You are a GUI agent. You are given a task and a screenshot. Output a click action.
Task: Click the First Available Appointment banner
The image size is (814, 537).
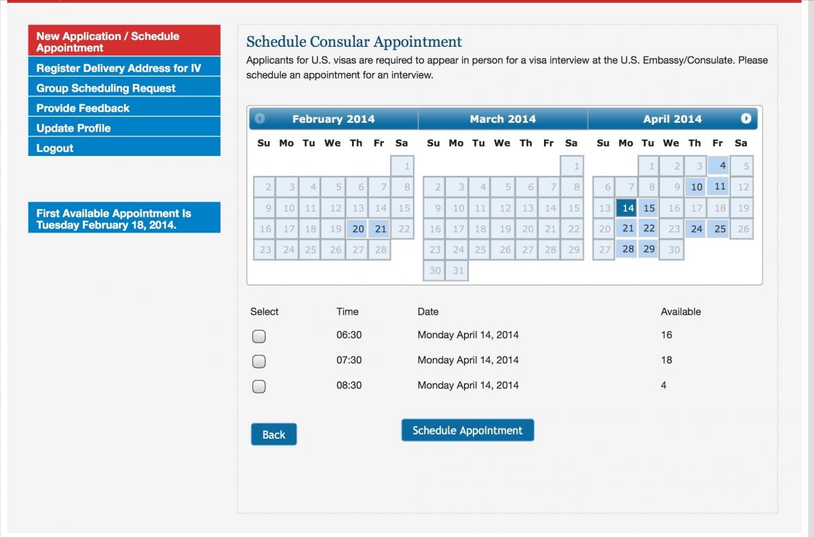(124, 219)
